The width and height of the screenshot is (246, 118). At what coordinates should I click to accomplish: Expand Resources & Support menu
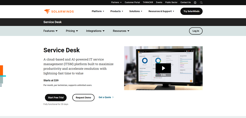point(161,11)
